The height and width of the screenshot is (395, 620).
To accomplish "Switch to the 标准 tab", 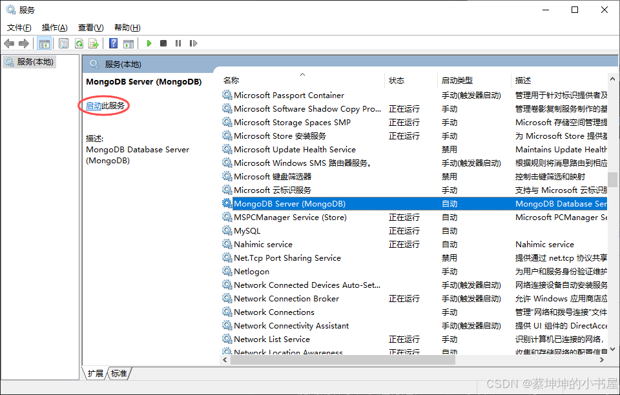I will pyautogui.click(x=118, y=373).
